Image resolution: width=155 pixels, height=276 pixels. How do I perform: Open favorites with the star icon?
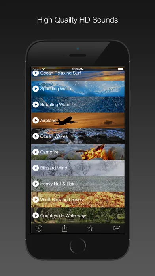tap(90, 228)
